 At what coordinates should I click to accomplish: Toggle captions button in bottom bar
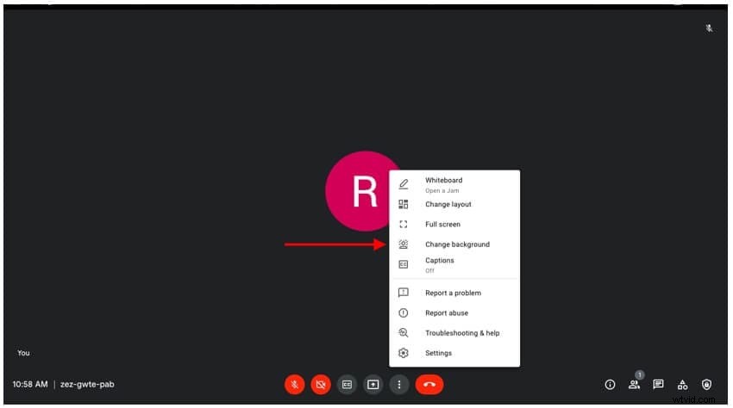(347, 385)
